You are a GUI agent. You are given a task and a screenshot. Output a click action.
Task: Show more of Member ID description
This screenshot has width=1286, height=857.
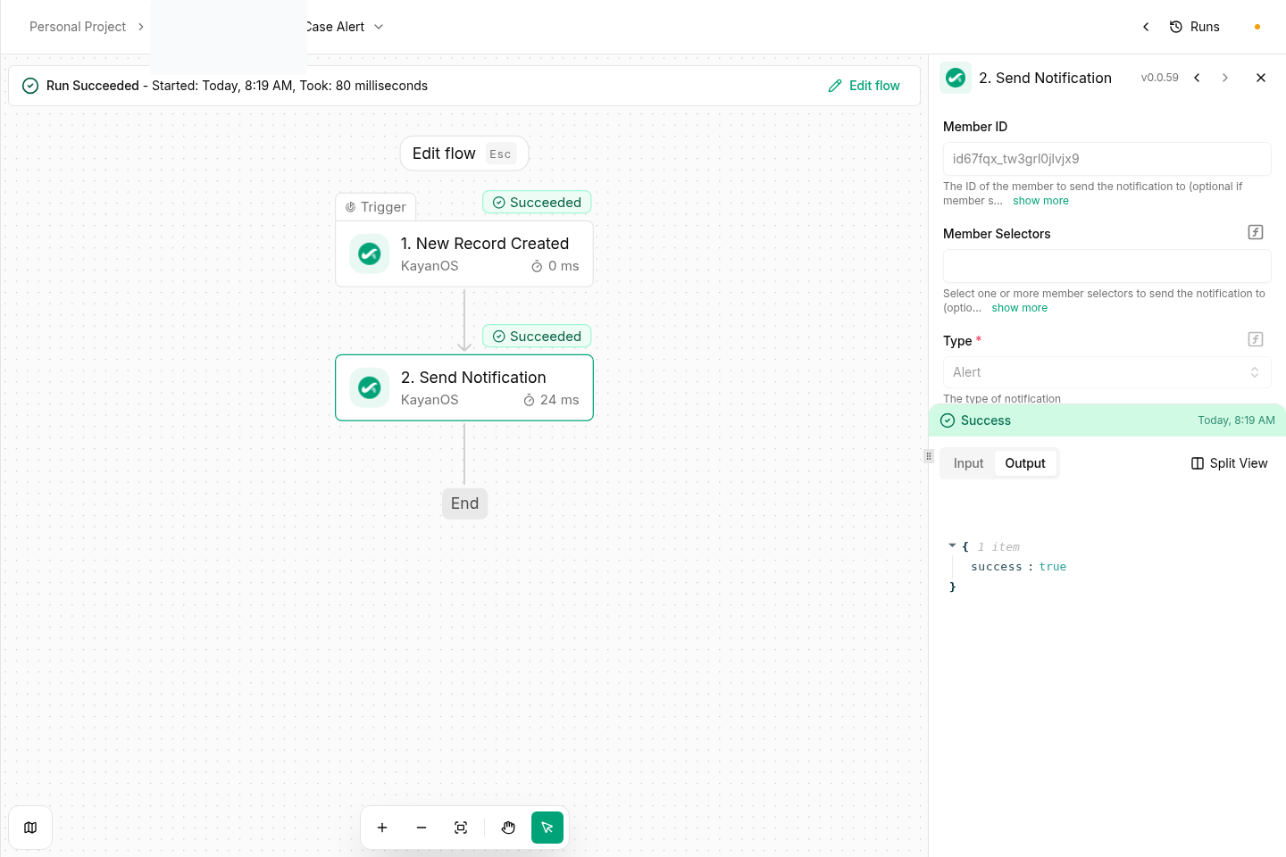tap(1040, 201)
